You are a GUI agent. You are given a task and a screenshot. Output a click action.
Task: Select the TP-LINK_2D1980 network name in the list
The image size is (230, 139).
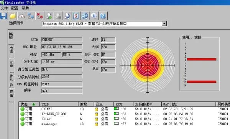click(54, 114)
